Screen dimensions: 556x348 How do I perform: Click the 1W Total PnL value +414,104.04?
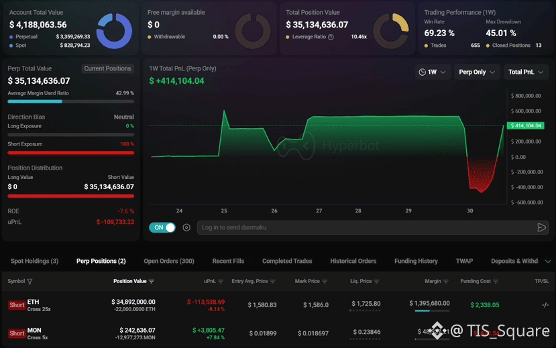pos(176,81)
